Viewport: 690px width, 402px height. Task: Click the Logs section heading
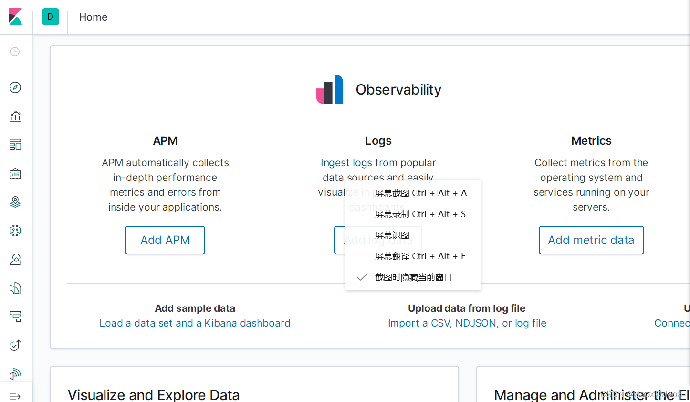pos(378,141)
